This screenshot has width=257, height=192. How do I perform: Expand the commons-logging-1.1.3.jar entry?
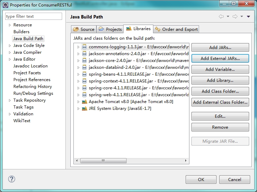pos(78,47)
